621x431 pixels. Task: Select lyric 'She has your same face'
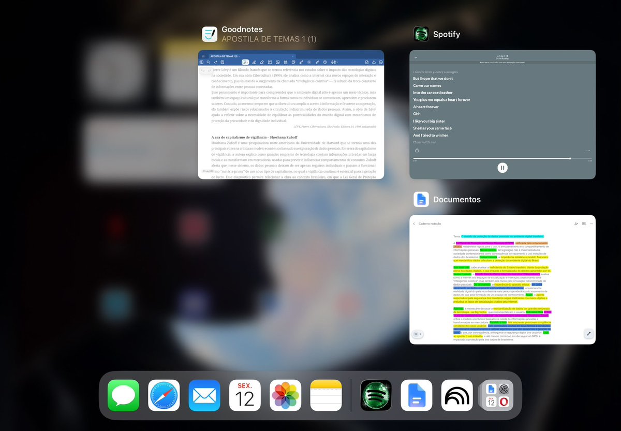pyautogui.click(x=432, y=128)
